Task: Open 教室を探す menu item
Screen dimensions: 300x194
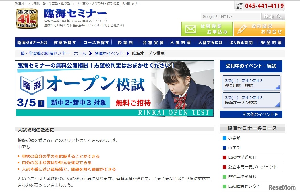Action: (x=65, y=42)
